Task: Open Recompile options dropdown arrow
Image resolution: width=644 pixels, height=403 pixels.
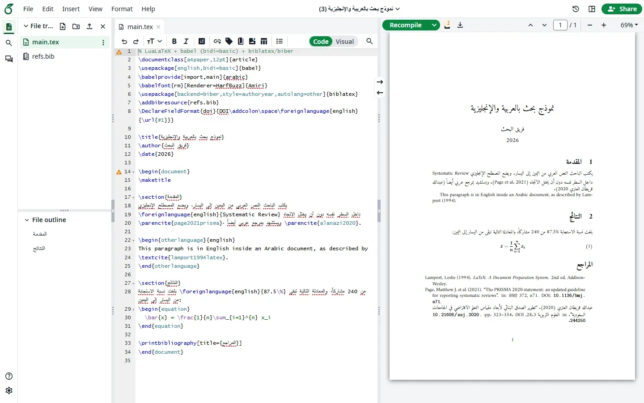Action: pyautogui.click(x=434, y=25)
